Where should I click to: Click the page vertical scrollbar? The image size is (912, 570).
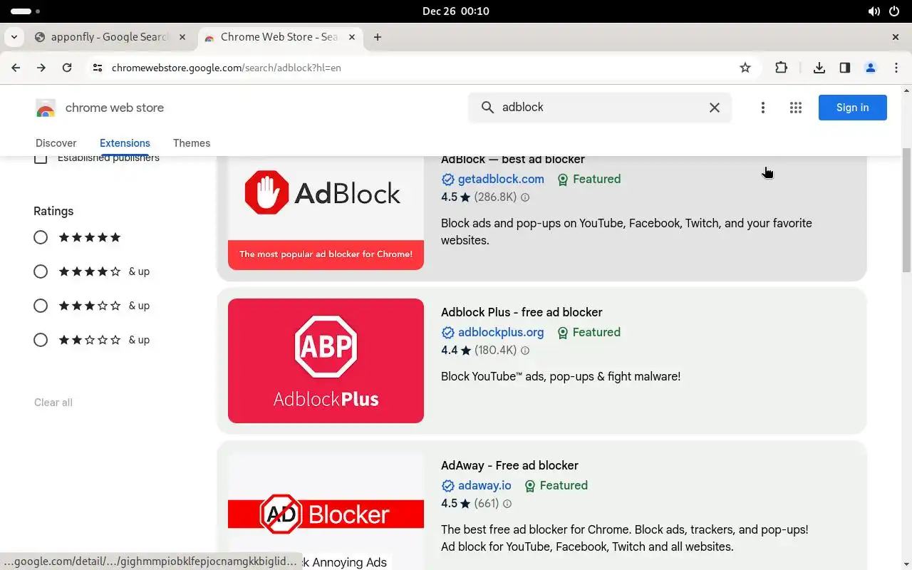coord(906,210)
